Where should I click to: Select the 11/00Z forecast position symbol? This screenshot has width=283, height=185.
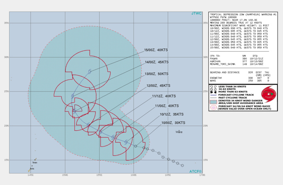(113, 138)
